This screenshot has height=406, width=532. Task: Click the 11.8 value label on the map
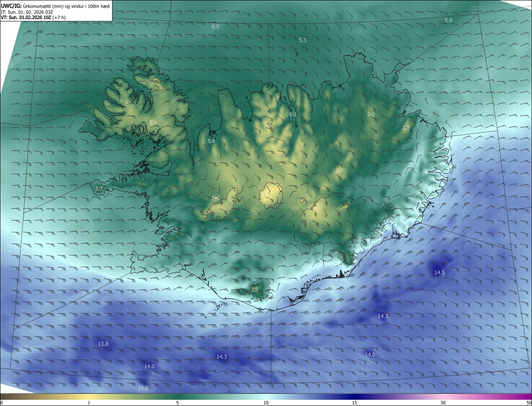[143, 389]
